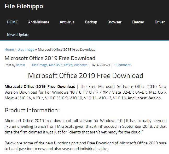Click the large centered article heading
The height and width of the screenshot is (154, 169).
85,76
